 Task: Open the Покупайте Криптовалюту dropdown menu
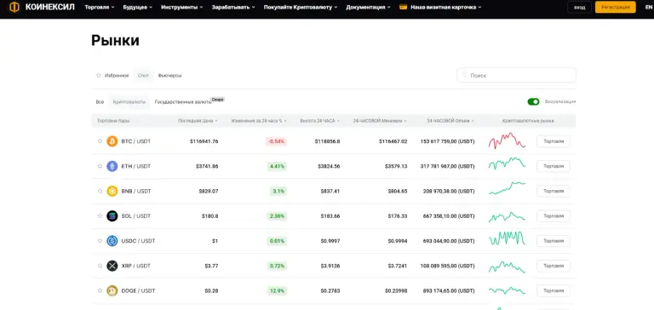point(301,7)
